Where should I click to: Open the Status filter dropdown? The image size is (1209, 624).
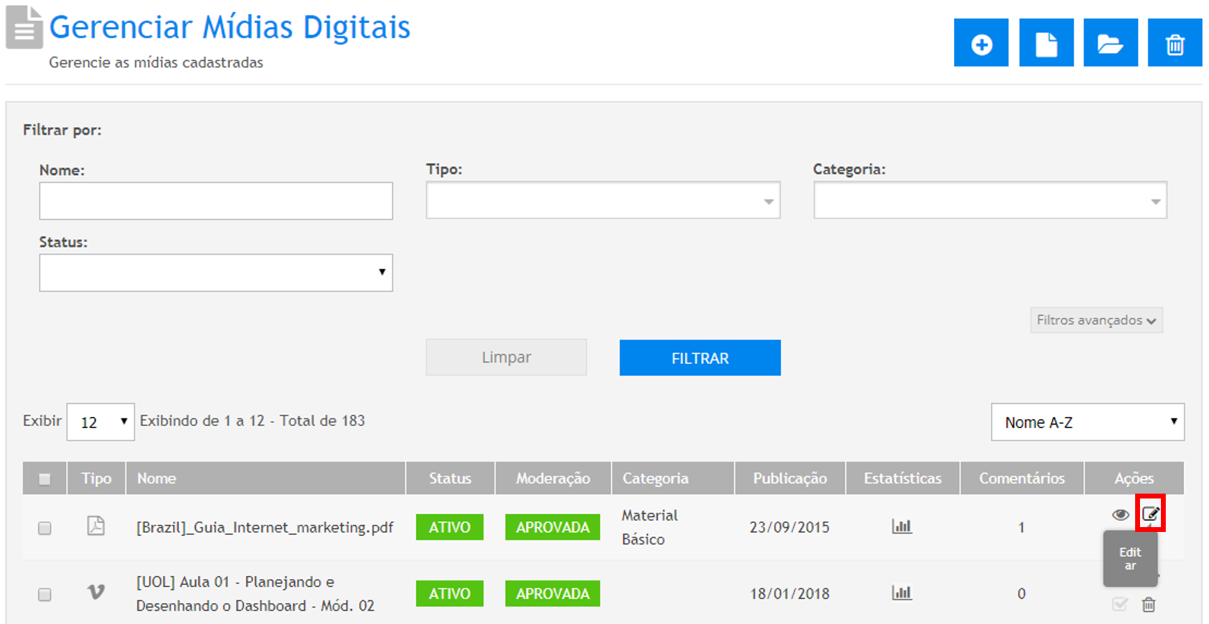point(216,273)
